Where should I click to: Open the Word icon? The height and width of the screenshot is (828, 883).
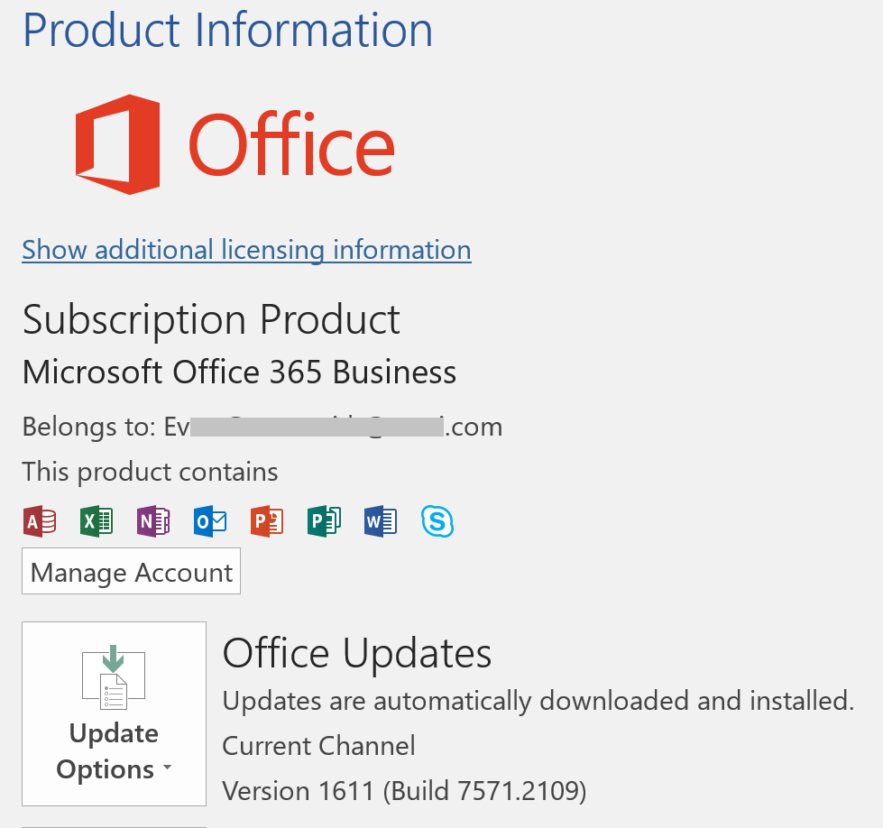pyautogui.click(x=380, y=521)
